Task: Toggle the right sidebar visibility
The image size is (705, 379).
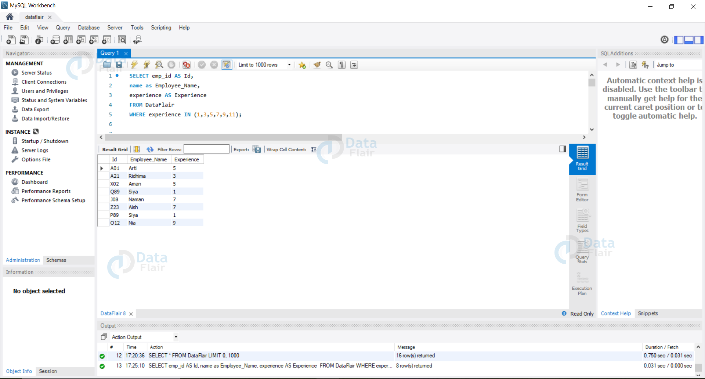Action: click(x=699, y=40)
